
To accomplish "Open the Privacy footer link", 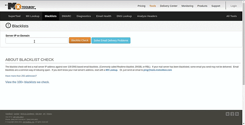I will coord(49,114).
